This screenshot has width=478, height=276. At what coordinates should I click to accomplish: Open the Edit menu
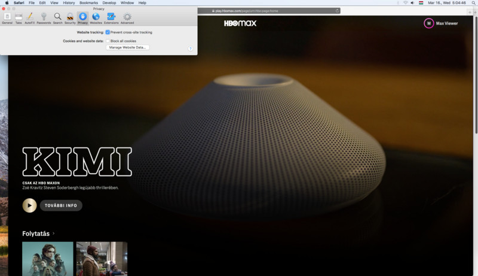click(42, 3)
